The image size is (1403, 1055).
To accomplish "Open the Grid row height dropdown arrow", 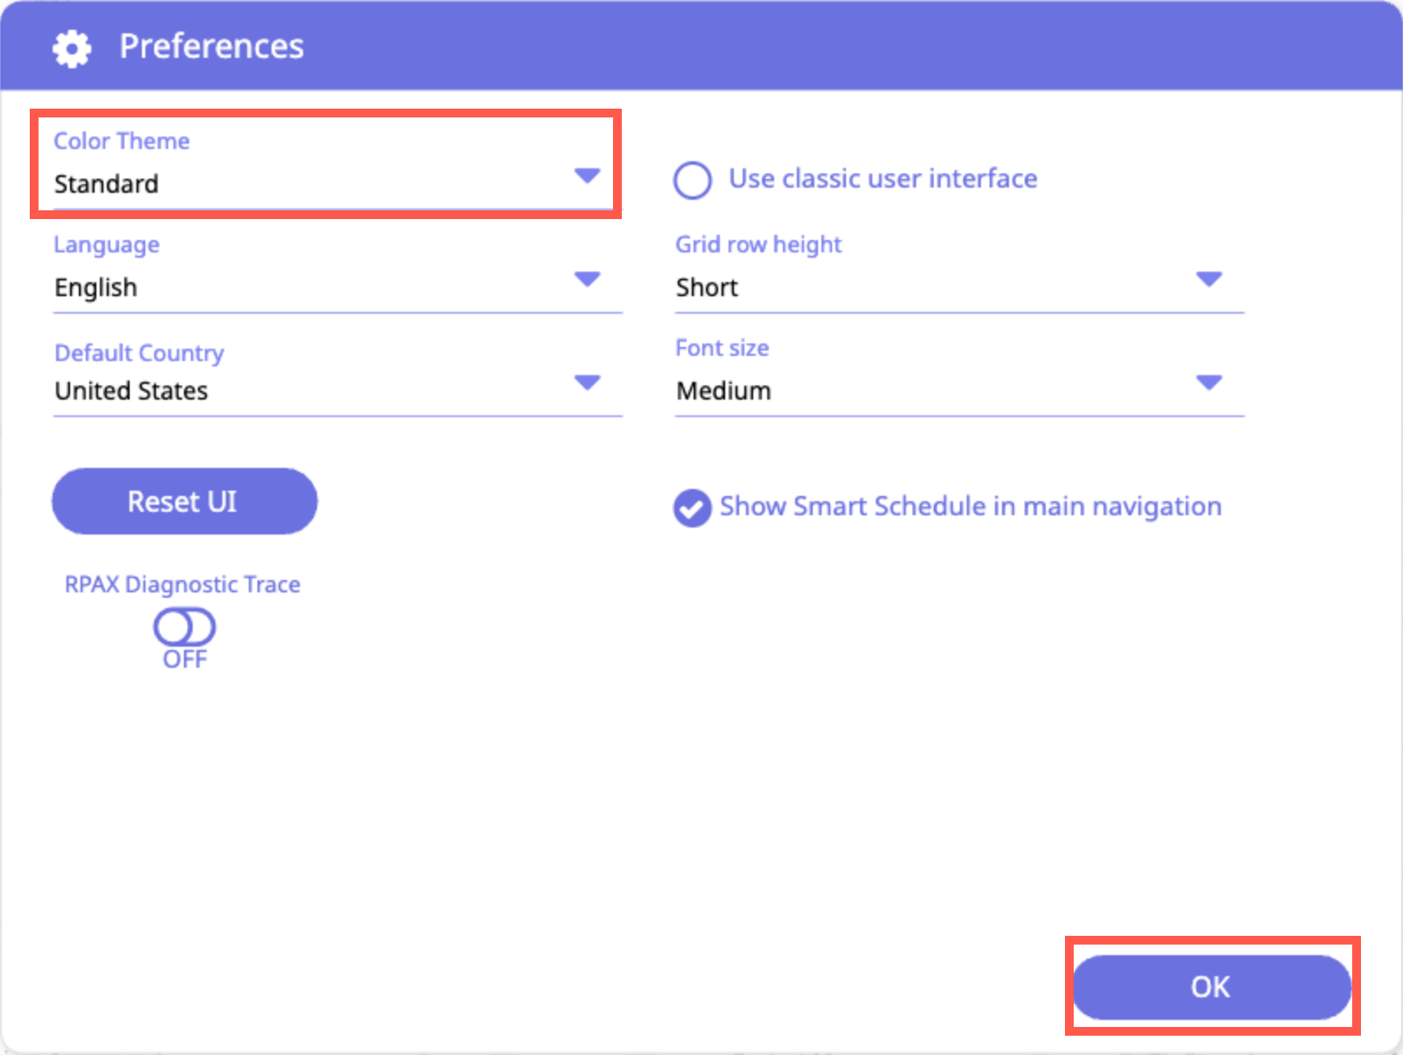I will pyautogui.click(x=1209, y=280).
